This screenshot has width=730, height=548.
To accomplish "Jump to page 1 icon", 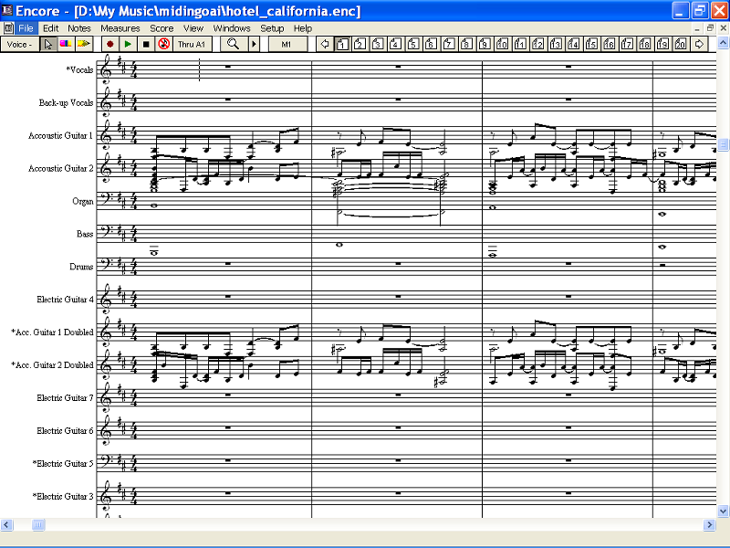I will point(343,44).
